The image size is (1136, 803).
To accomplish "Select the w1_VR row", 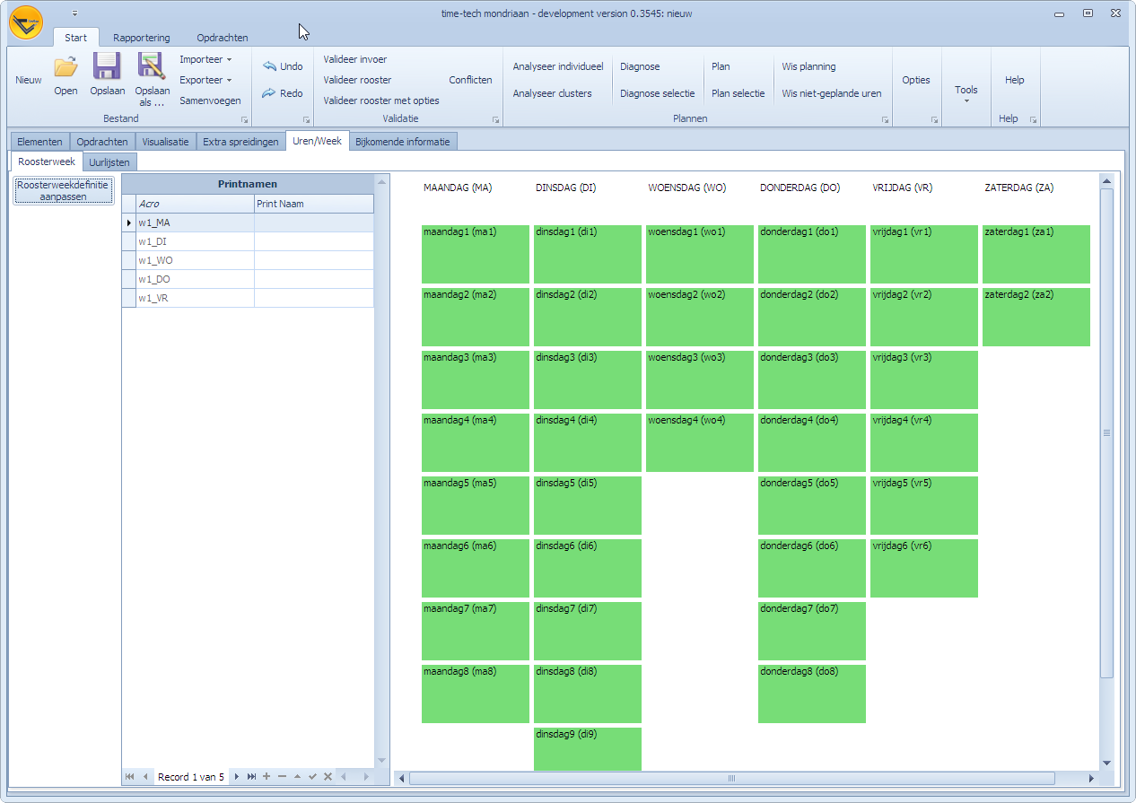I will pos(248,298).
